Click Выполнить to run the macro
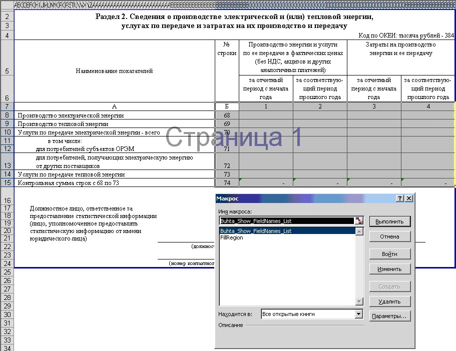The image size is (456, 351). (390, 221)
